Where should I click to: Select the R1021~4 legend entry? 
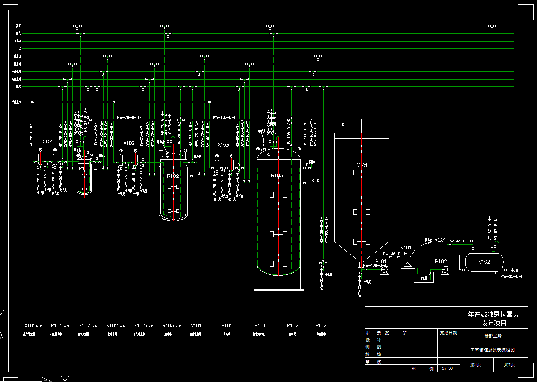(115, 326)
